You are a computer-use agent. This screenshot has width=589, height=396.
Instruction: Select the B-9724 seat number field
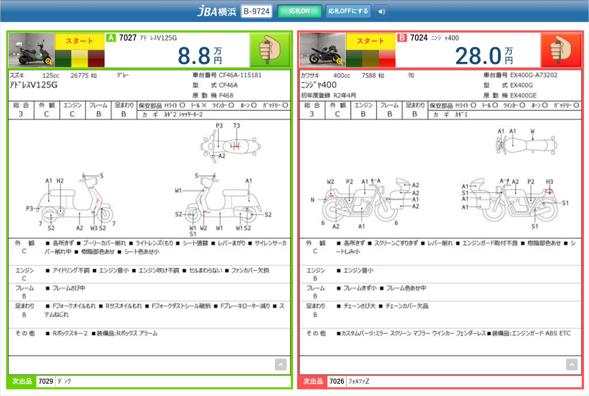pos(257,11)
